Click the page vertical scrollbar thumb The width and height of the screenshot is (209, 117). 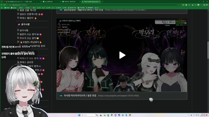coord(208,50)
